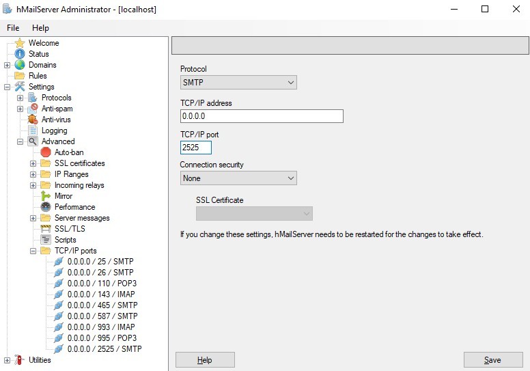Click the port icon for 0.0.0.0 / 2525 / SMTP
530x371 pixels.
click(x=59, y=348)
